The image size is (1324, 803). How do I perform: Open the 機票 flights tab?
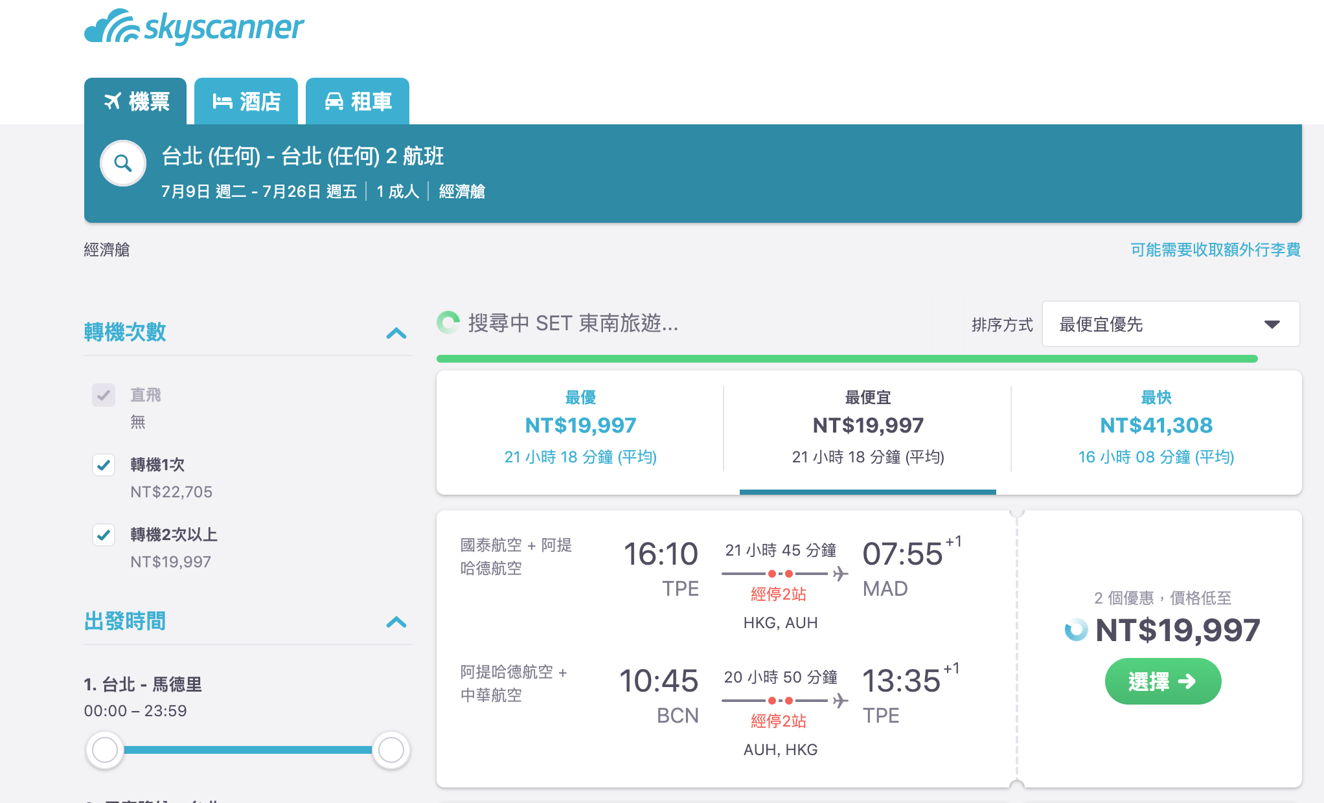point(135,101)
